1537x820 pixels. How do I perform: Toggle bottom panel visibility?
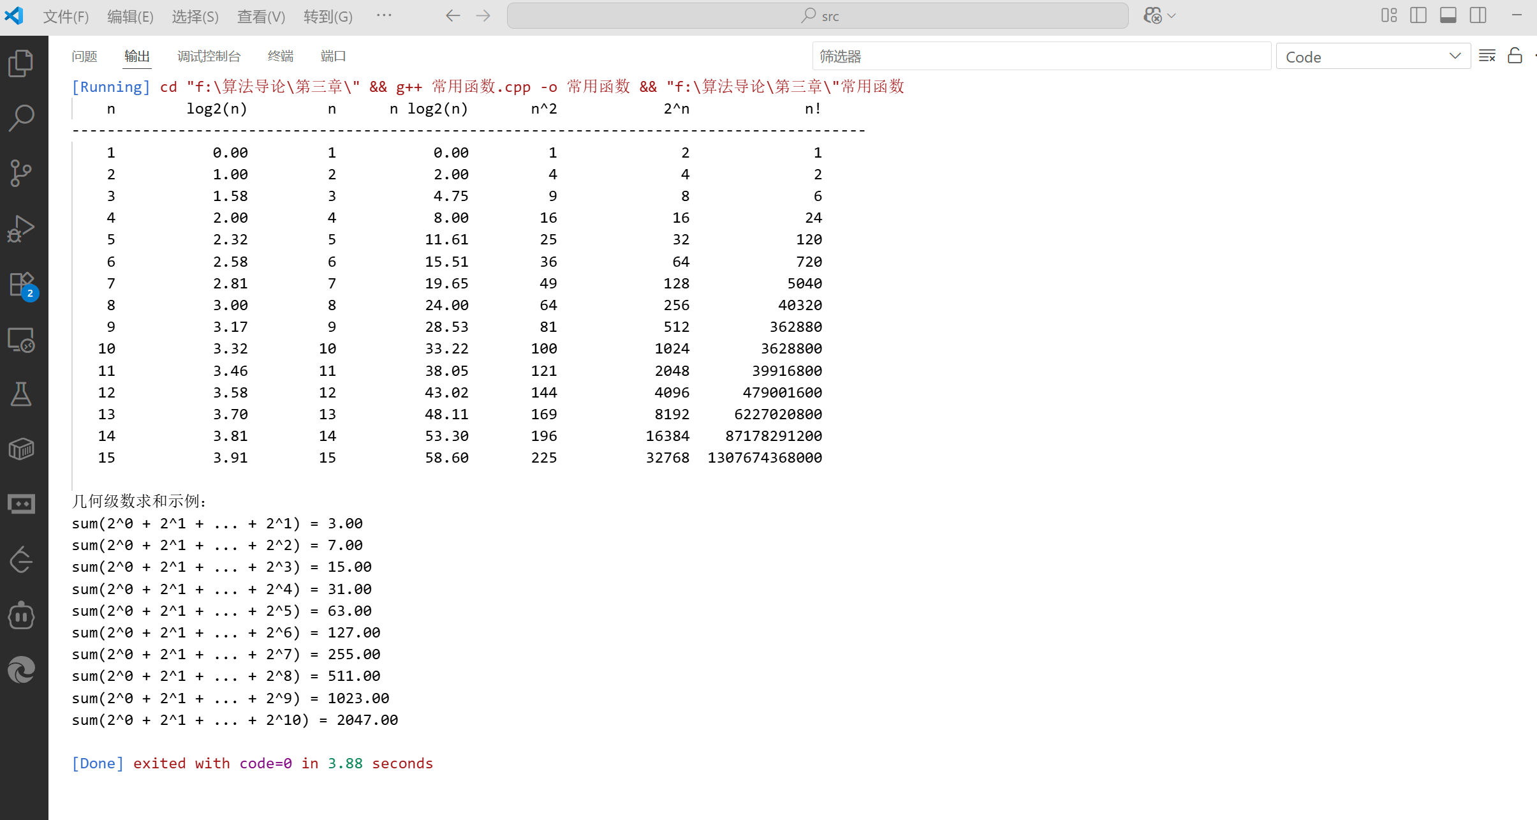pos(1448,15)
